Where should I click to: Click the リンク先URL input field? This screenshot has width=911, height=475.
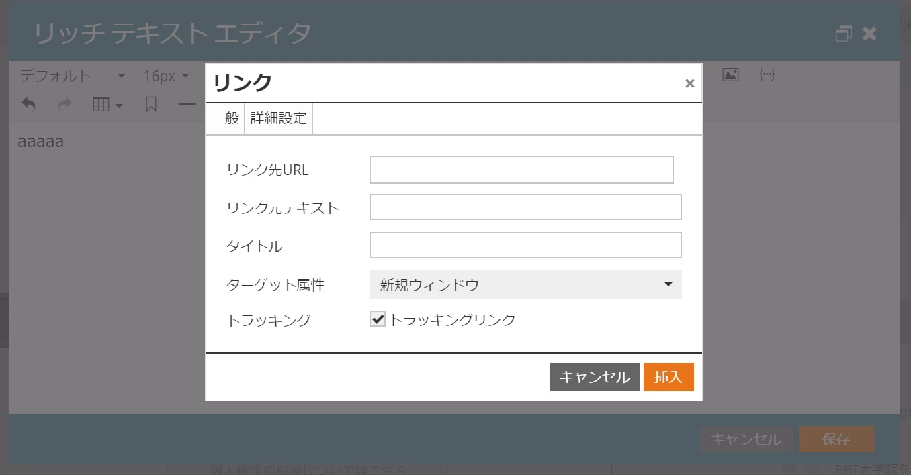(x=521, y=170)
